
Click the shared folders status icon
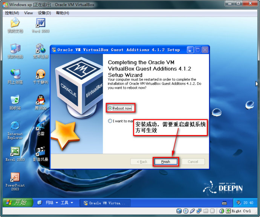pos(206,211)
